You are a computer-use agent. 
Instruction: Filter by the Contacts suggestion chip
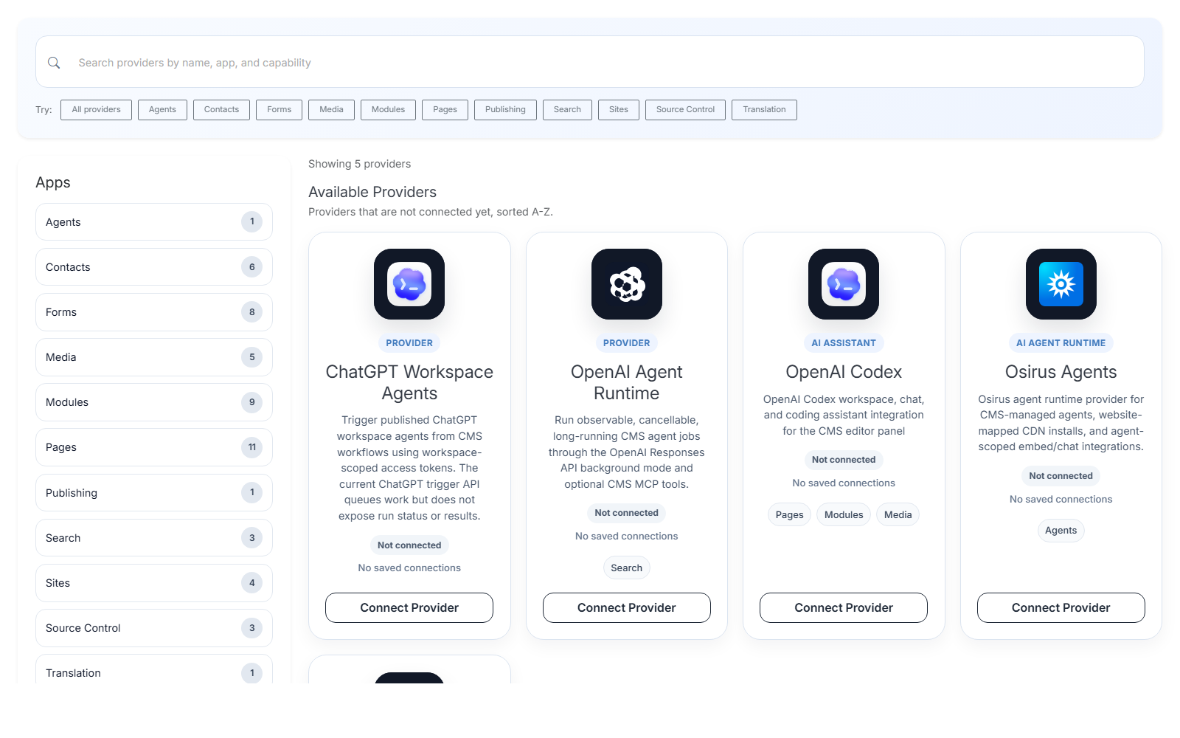pos(221,110)
